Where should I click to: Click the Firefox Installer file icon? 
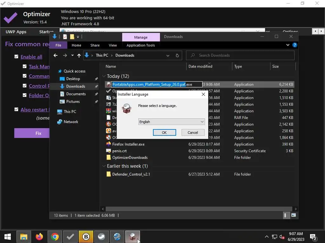(109, 144)
